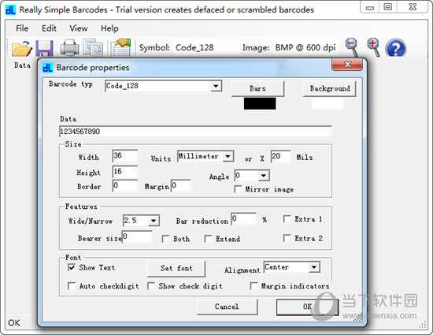Screen dimensions: 433x335
Task: Expand the Alignment Center dropdown
Action: 314,267
